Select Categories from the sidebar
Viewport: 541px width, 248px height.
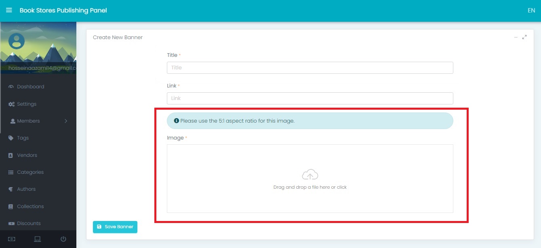[x=30, y=172]
